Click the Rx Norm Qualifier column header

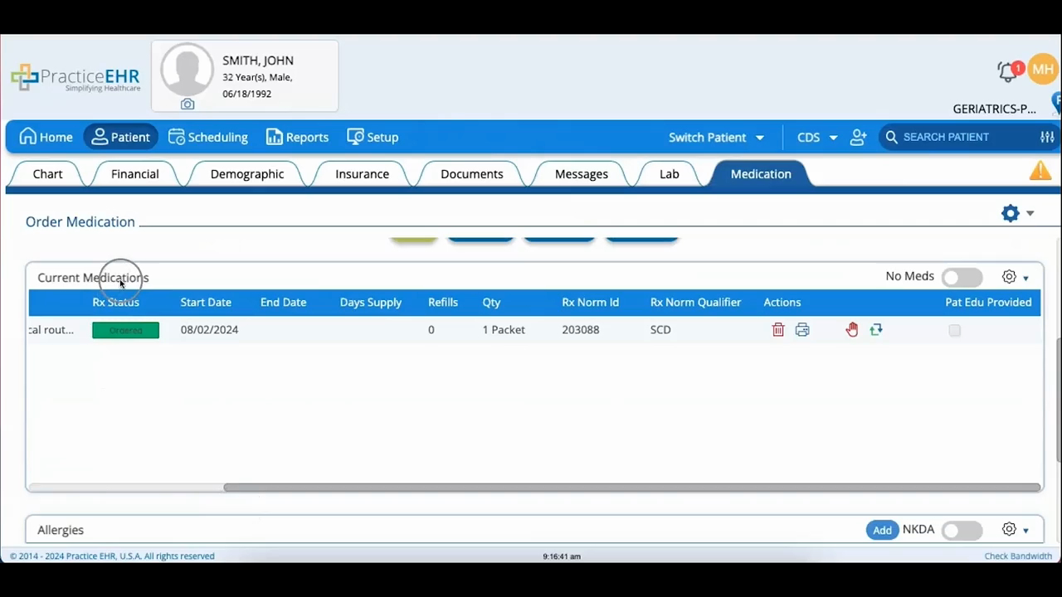tap(695, 302)
